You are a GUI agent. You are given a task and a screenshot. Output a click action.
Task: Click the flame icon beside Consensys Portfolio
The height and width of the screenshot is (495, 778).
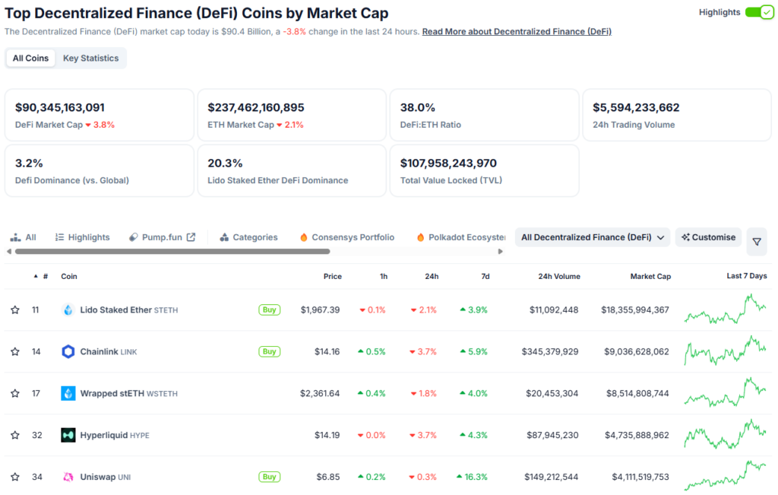tap(303, 236)
